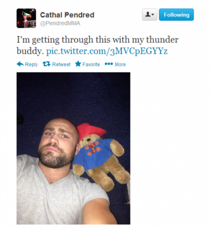
Task: Click the Cathal Pendred display name
Action: (67, 15)
